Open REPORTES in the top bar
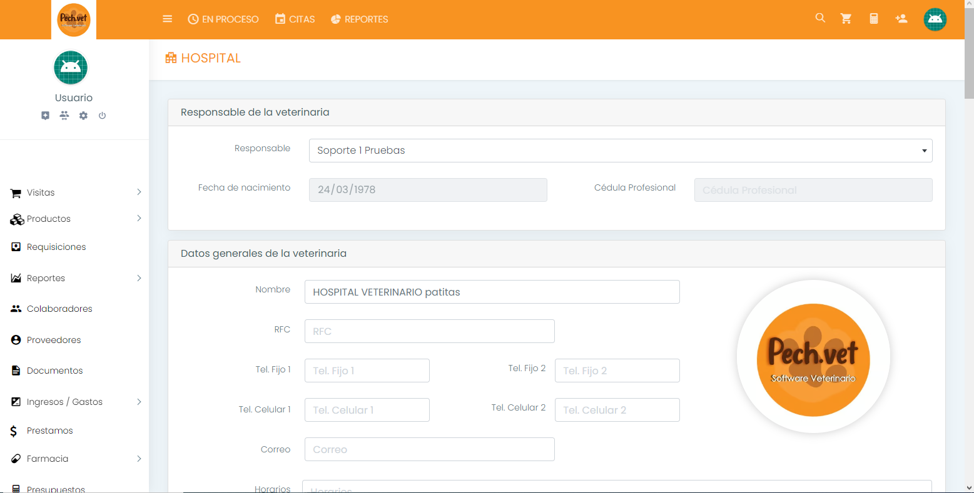Image resolution: width=974 pixels, height=493 pixels. click(359, 19)
